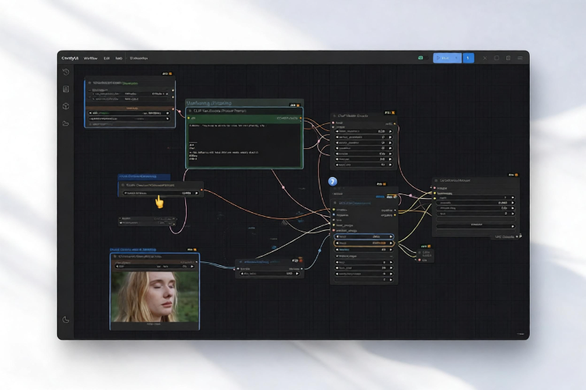Click the orange output port on CLIP Text Encode
This screenshot has height=390, width=586.
301,119
